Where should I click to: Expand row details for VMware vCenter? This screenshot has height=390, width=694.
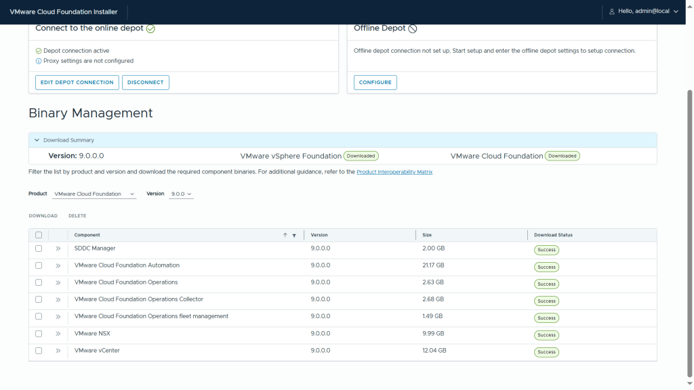(x=58, y=351)
